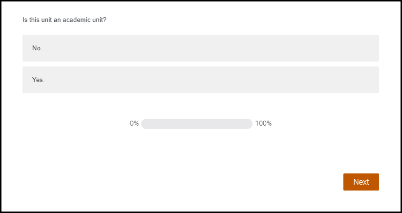The image size is (402, 213).
Task: Choose the second response row labeled Yes
Action: click(x=200, y=80)
